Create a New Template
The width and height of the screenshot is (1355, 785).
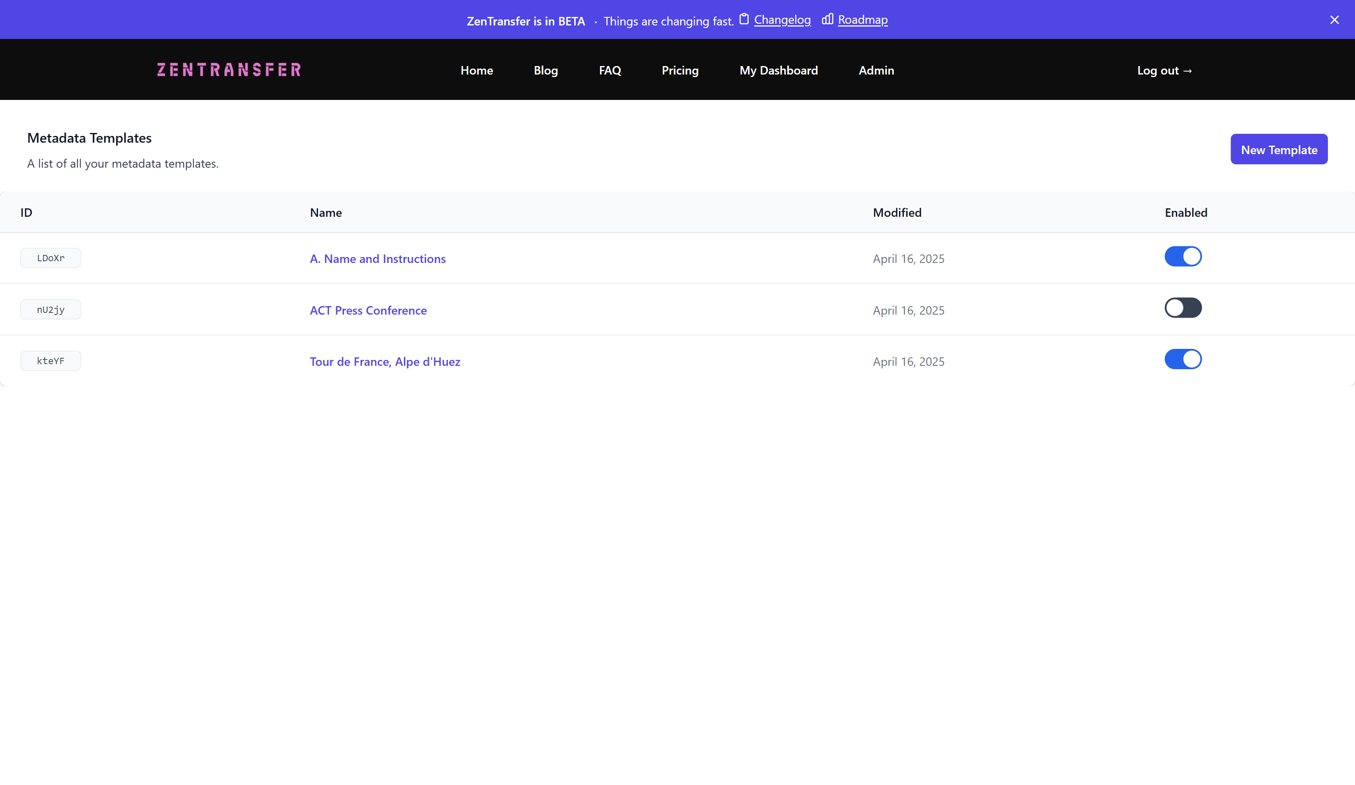coord(1279,149)
